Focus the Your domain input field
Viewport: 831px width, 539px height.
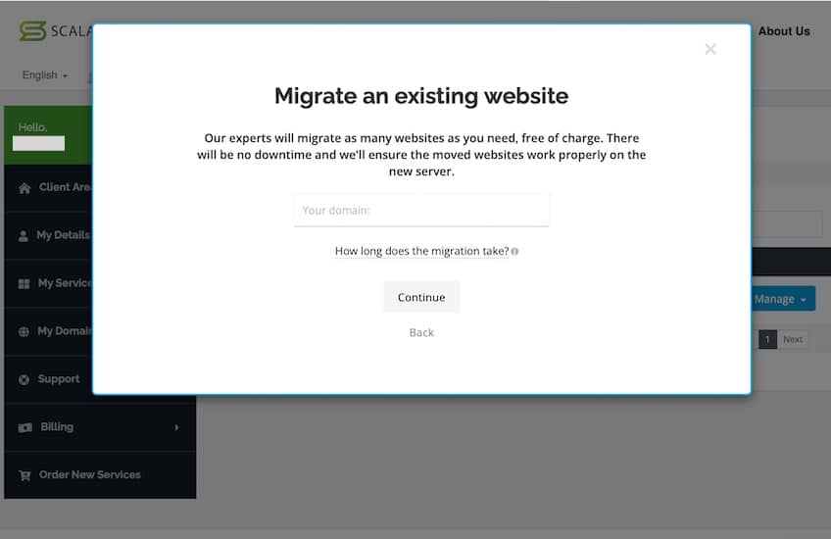coord(421,210)
